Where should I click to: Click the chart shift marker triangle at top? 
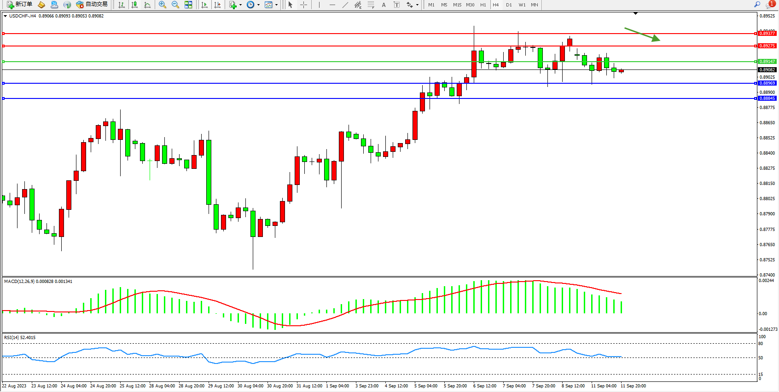(x=635, y=14)
